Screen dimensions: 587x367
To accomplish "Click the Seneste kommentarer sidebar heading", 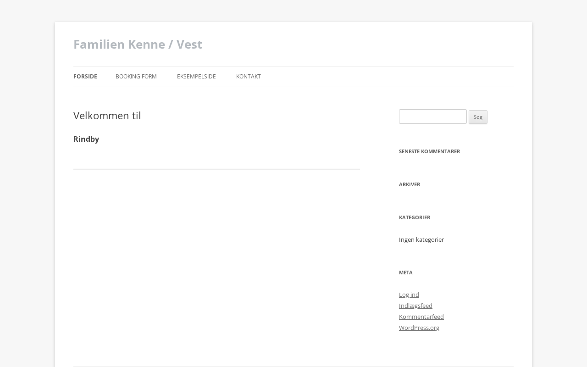I will (429, 151).
